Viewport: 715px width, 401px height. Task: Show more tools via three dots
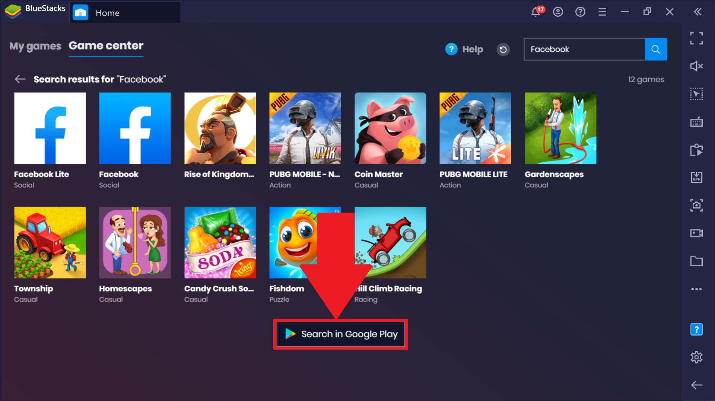pyautogui.click(x=696, y=289)
